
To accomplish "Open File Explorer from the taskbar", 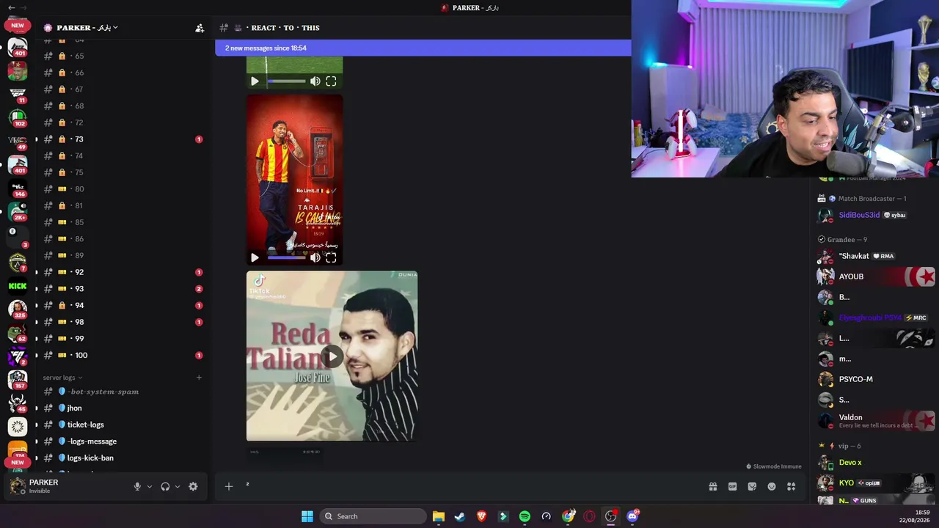I will [x=439, y=516].
